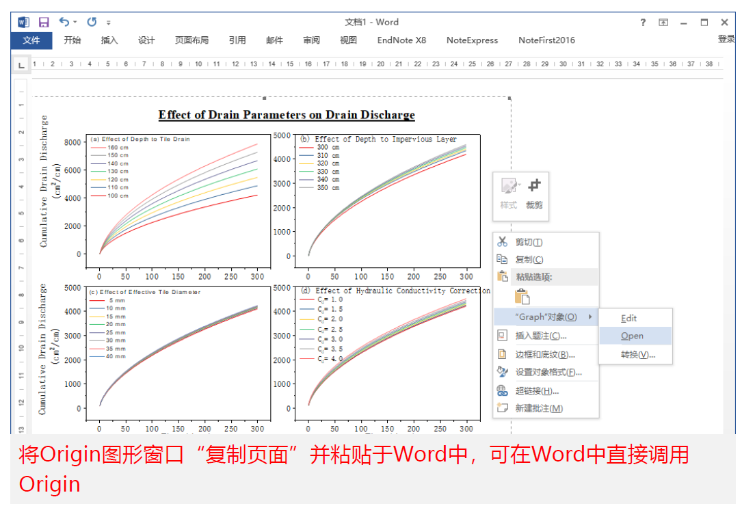Viewport: 742px width, 508px height.
Task: Switch to the 插入 (Insert) ribbon tab
Action: coord(109,40)
